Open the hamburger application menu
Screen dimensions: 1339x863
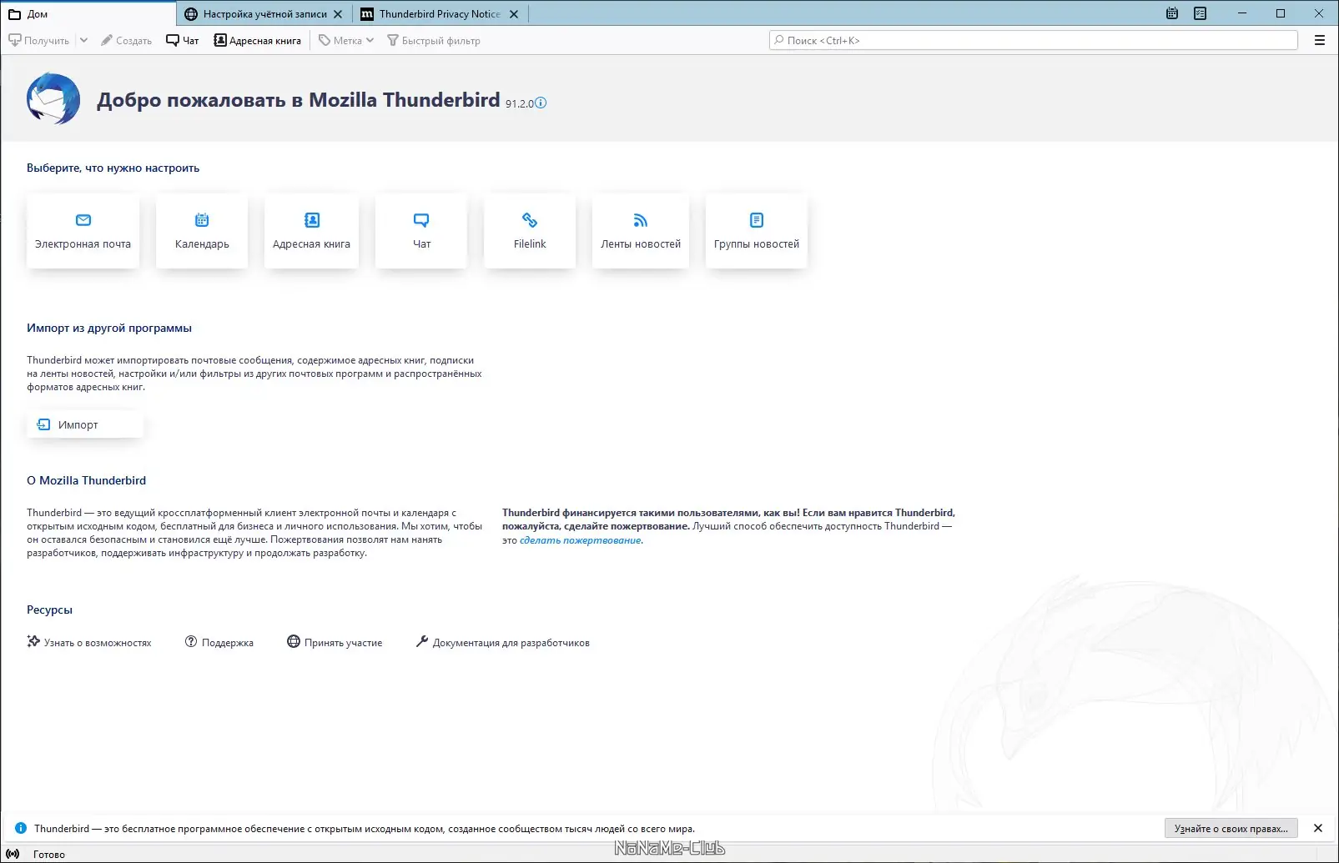point(1320,40)
